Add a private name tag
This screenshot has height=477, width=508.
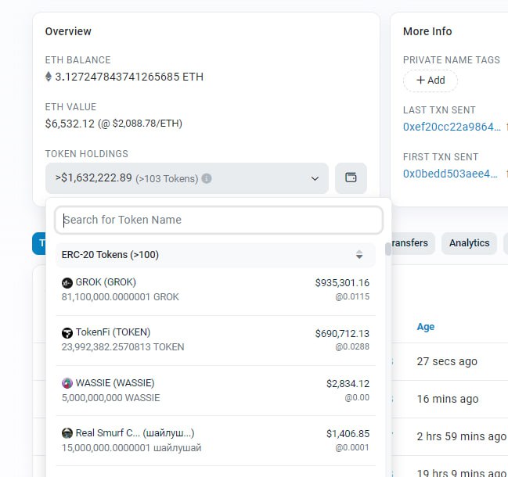click(x=431, y=81)
